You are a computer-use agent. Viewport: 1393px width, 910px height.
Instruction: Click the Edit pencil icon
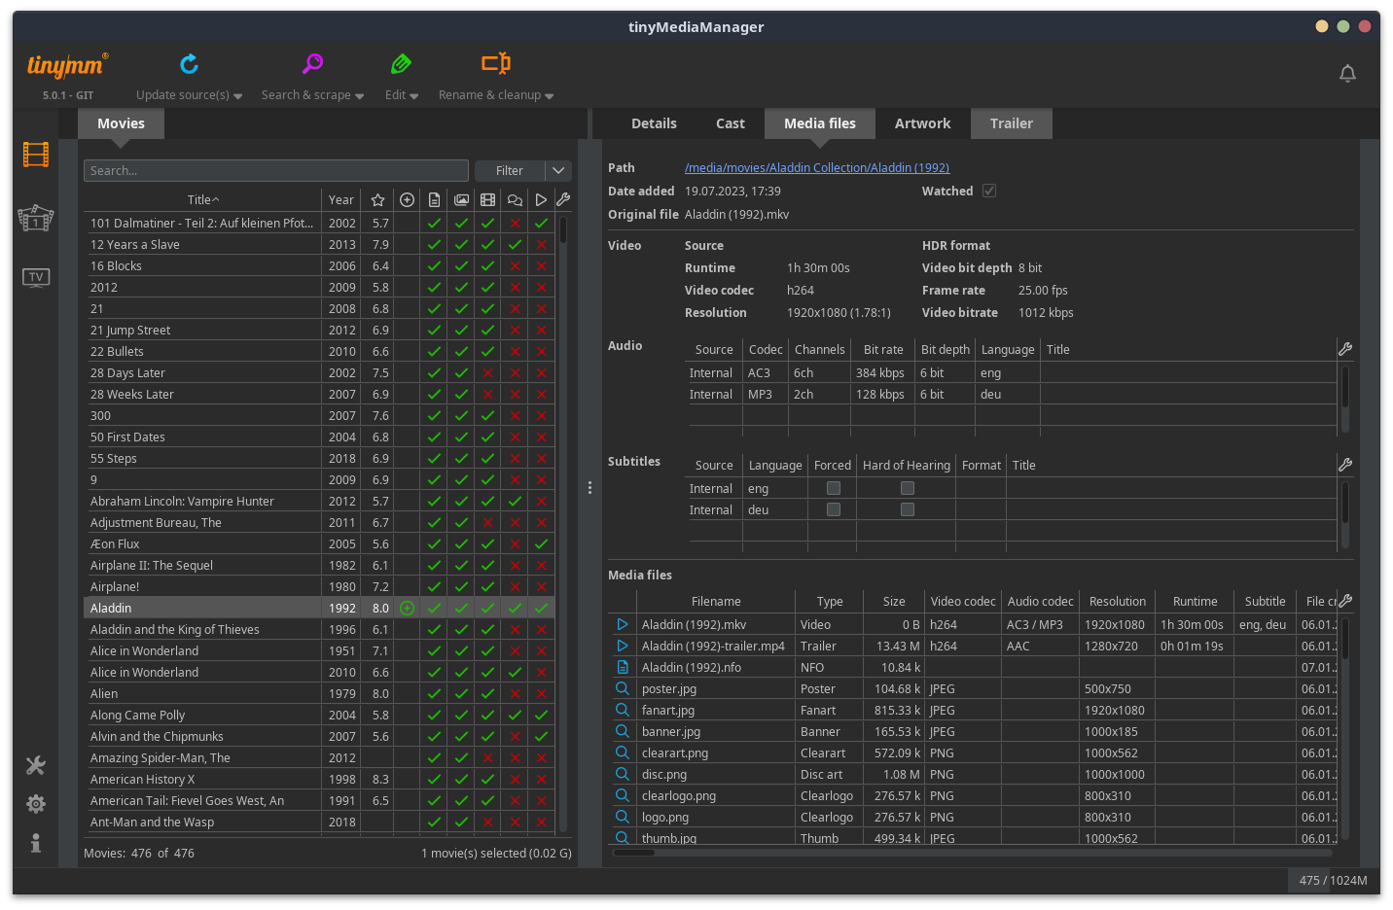click(x=401, y=64)
